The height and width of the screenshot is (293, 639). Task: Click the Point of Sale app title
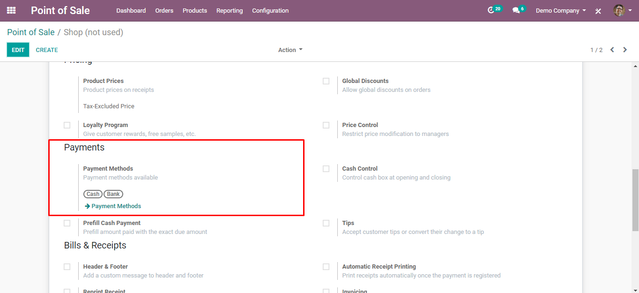click(x=60, y=10)
